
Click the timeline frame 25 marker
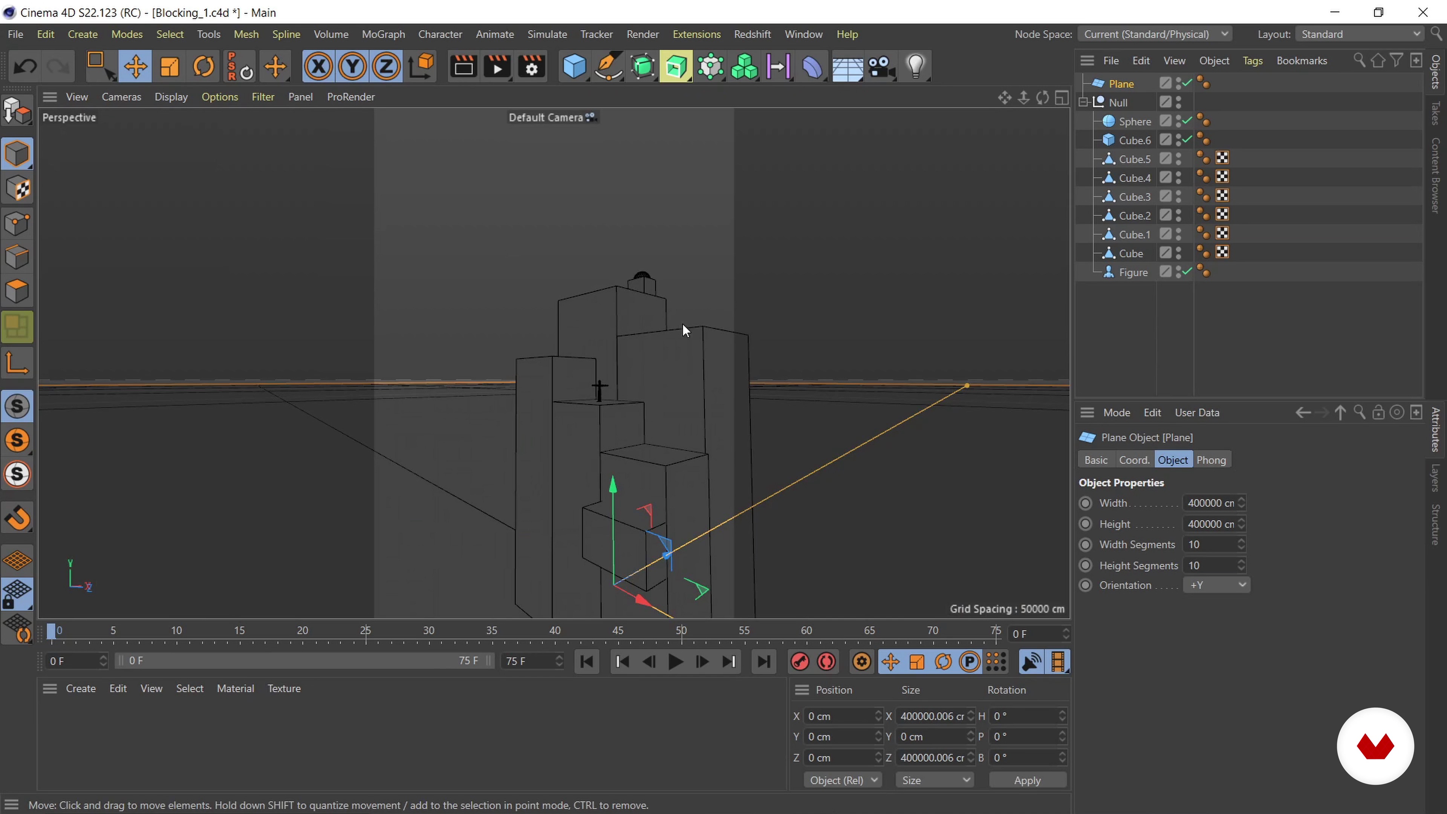[365, 631]
